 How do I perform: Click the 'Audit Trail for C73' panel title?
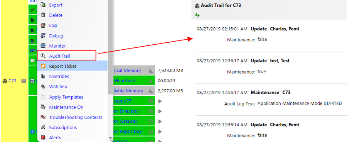coord(221,5)
